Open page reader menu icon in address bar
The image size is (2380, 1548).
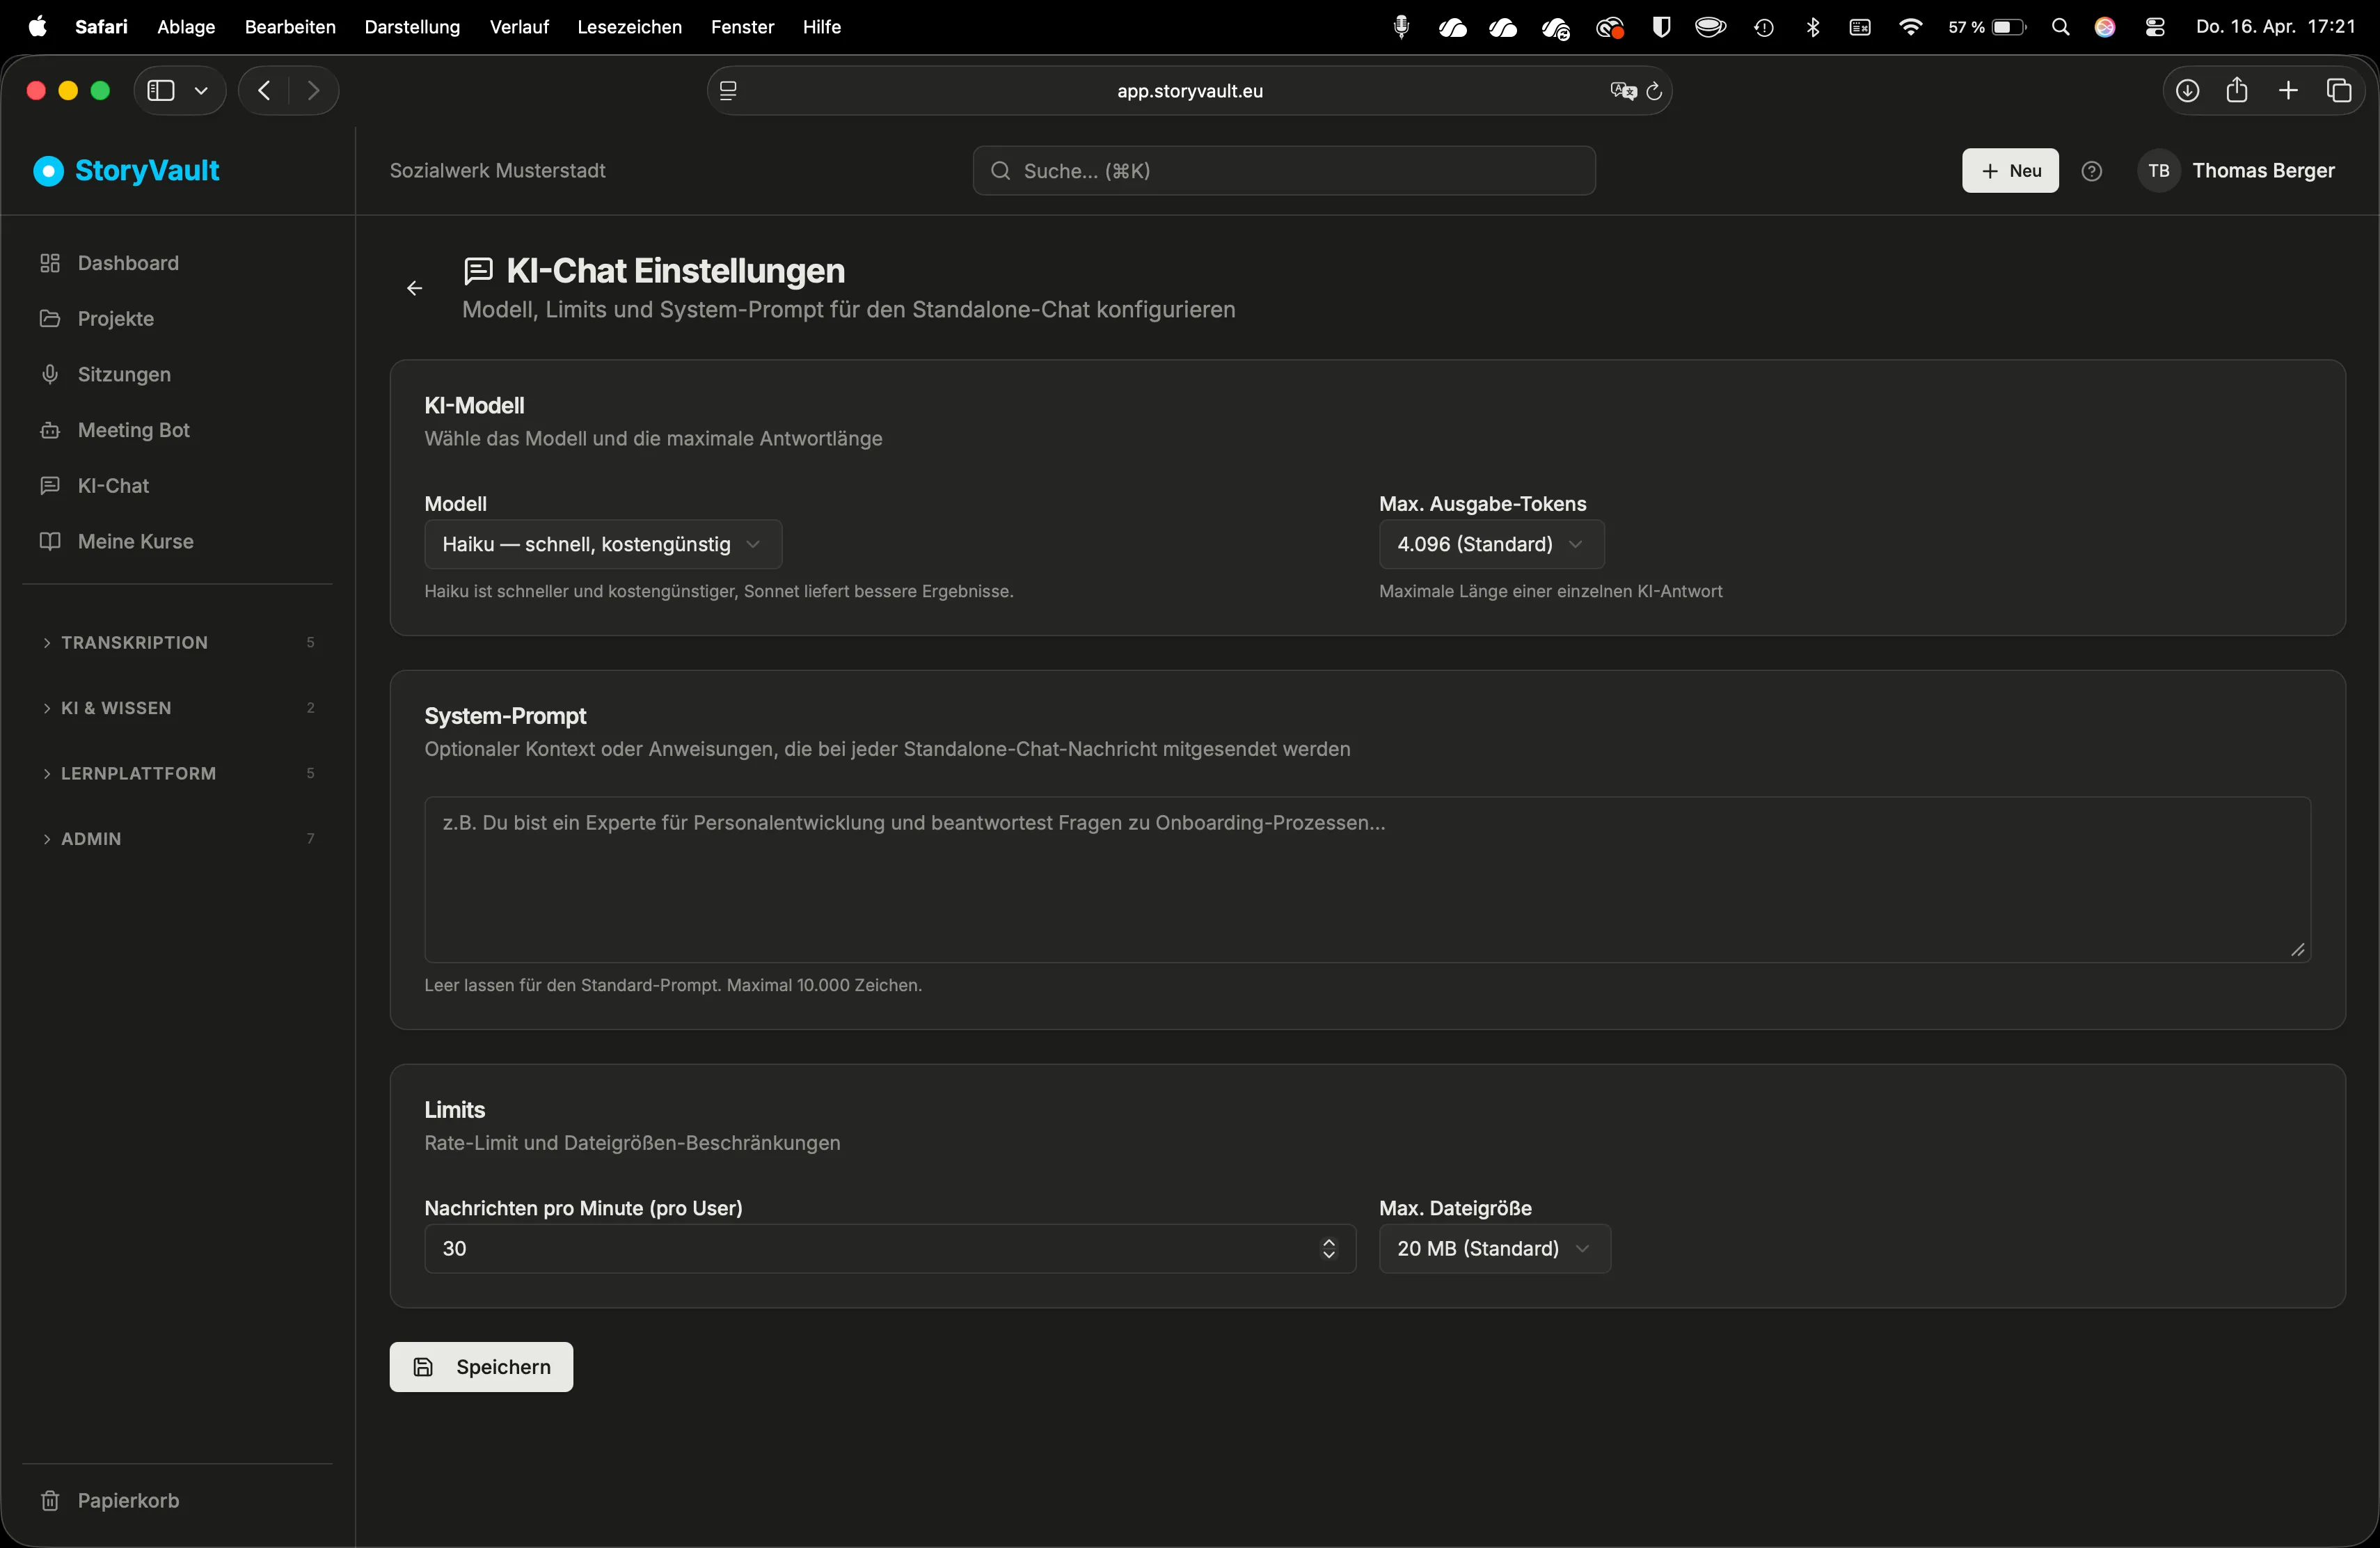tap(728, 91)
